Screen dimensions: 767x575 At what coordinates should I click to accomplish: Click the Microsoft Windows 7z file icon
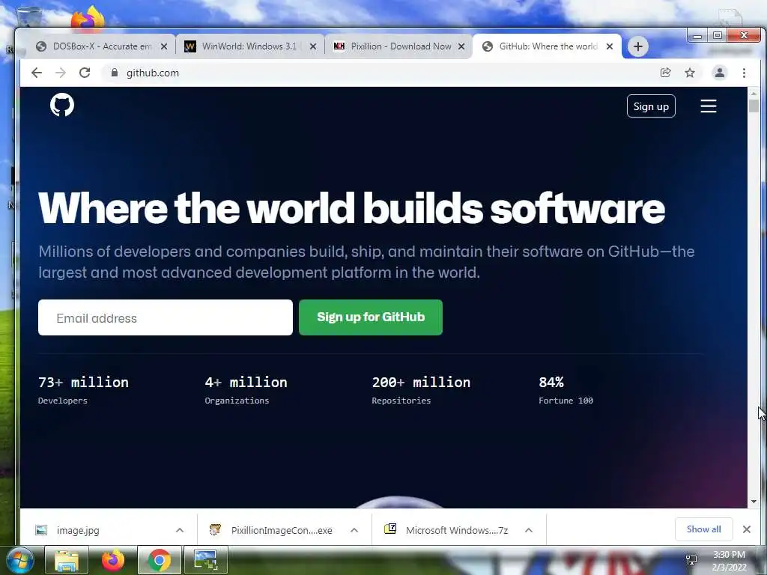click(x=389, y=529)
